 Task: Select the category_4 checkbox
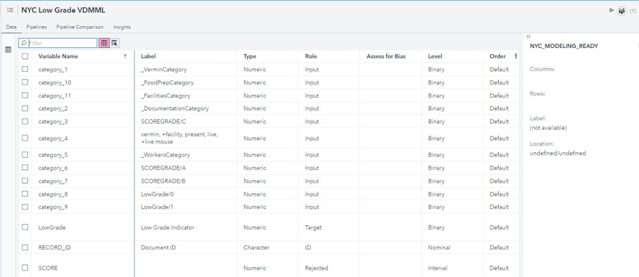click(x=26, y=138)
